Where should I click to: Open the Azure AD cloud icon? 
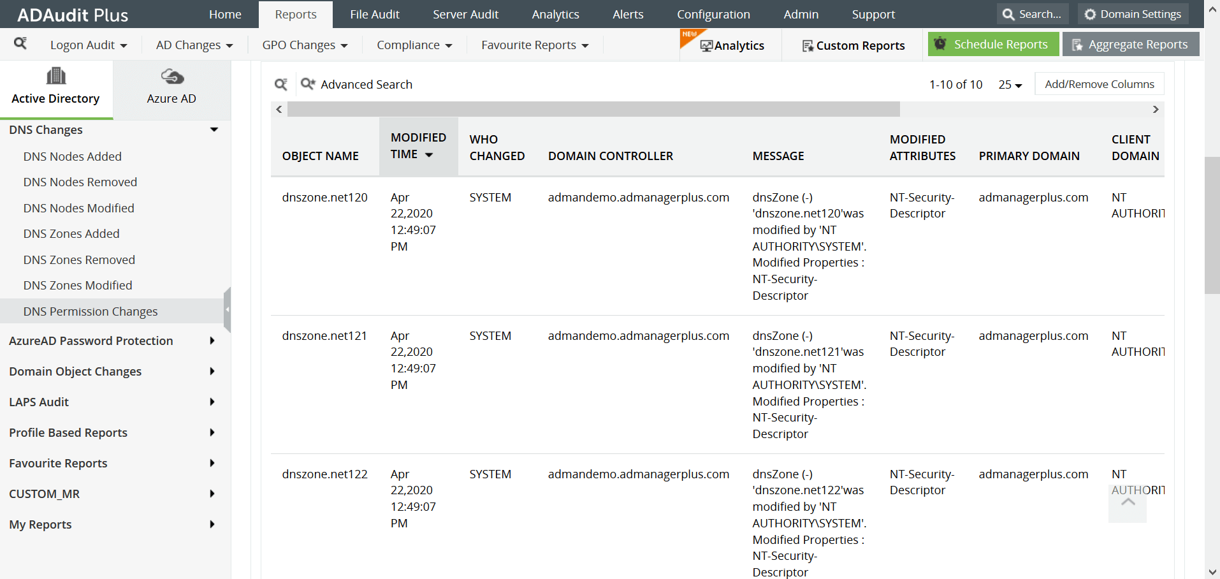[x=172, y=77]
